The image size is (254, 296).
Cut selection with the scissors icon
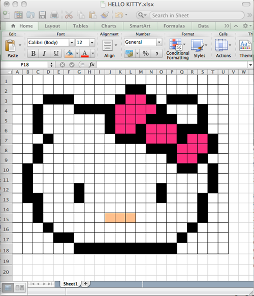69,15
